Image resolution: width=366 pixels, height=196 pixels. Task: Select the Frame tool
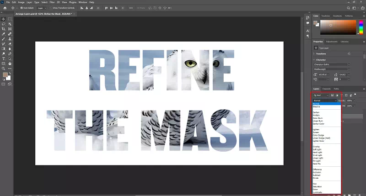point(10,29)
